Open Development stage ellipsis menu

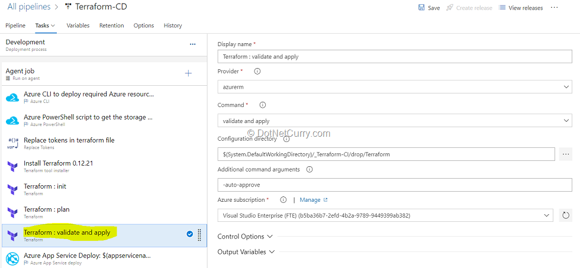[x=192, y=44]
